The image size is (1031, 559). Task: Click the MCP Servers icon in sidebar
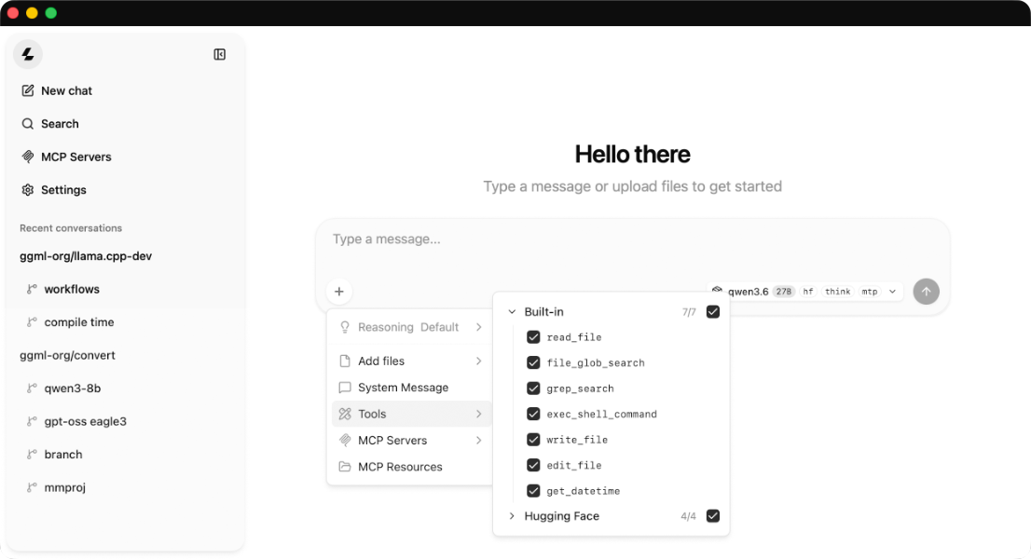pyautogui.click(x=28, y=157)
